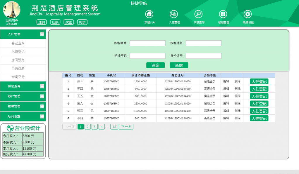Click 删除 for row 1 张三
The height and width of the screenshot is (174, 299).
click(x=238, y=81)
